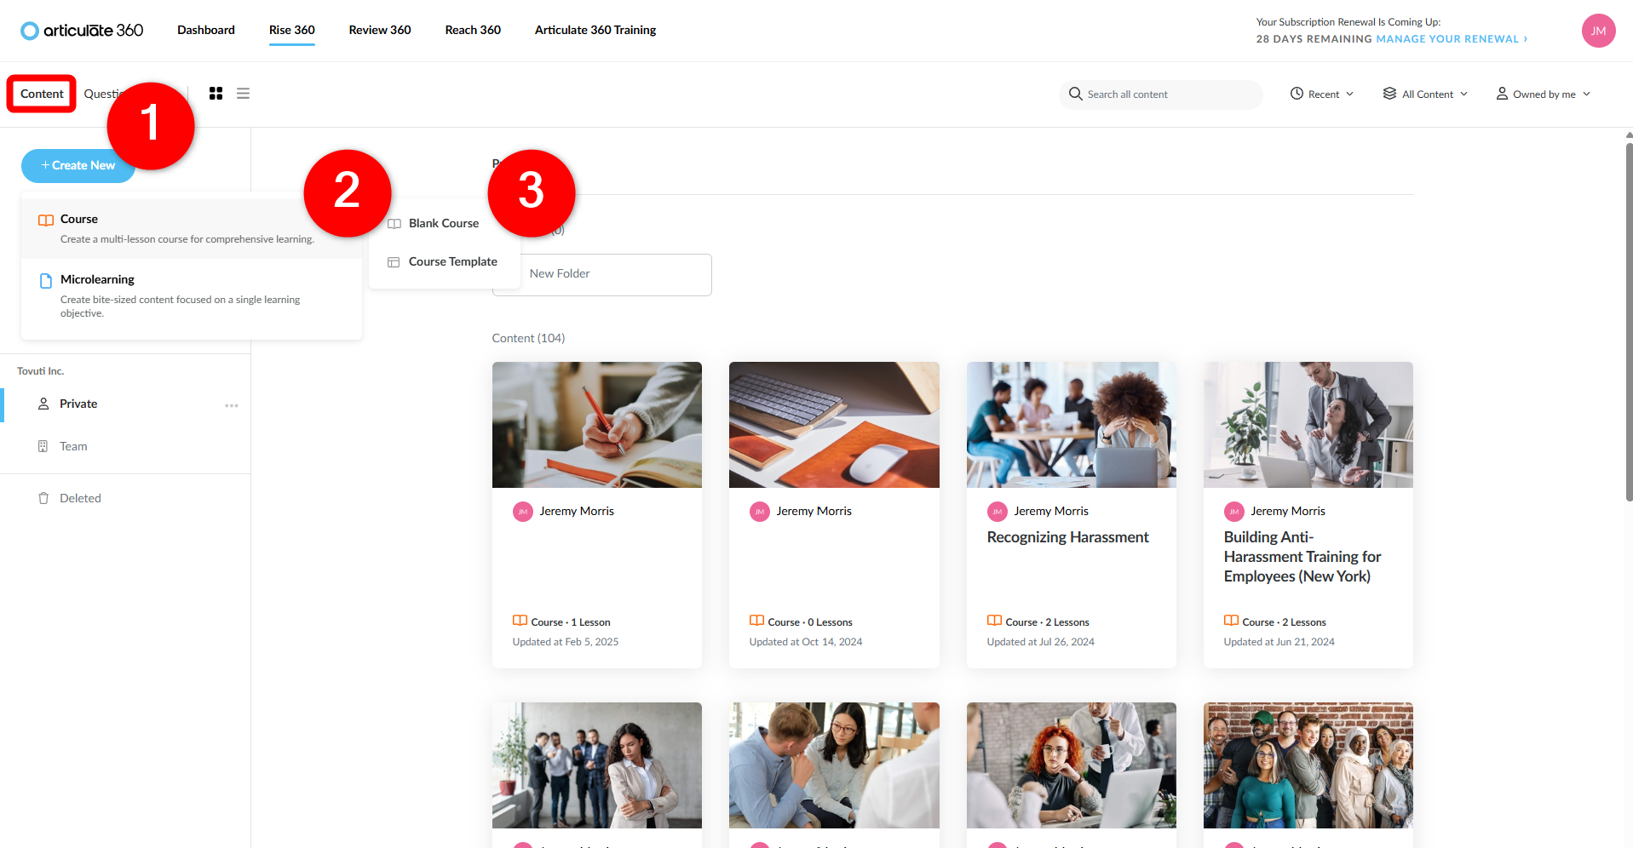Click the three-dot menu beside Private
1633x848 pixels.
[232, 405]
